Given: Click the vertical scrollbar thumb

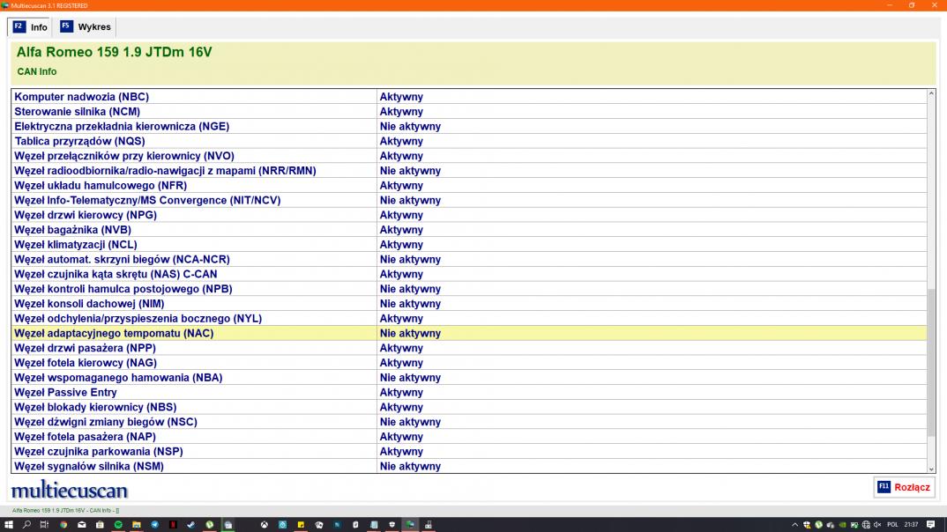Looking at the screenshot, I should [931, 364].
